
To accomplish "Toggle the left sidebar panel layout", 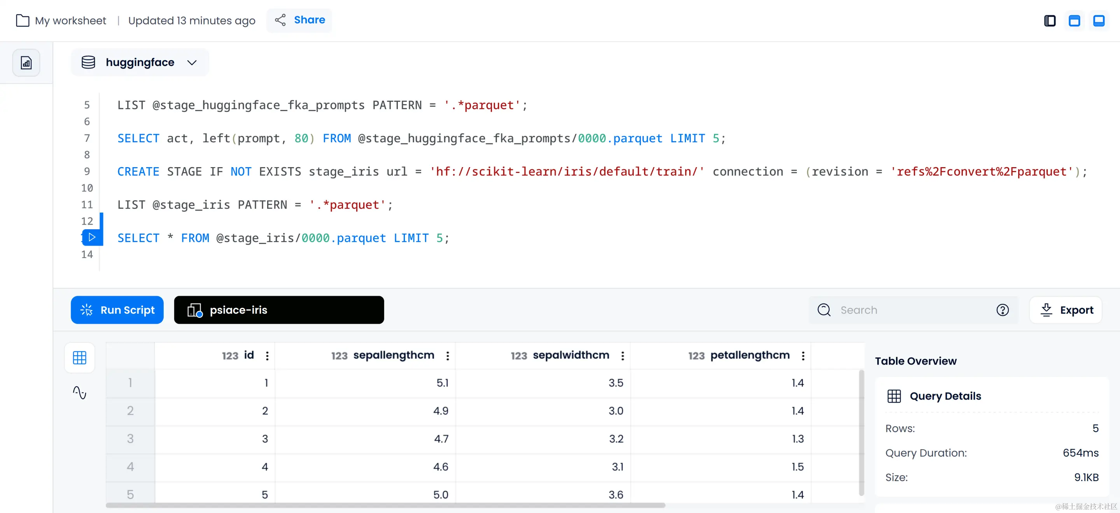I will click(x=1050, y=21).
